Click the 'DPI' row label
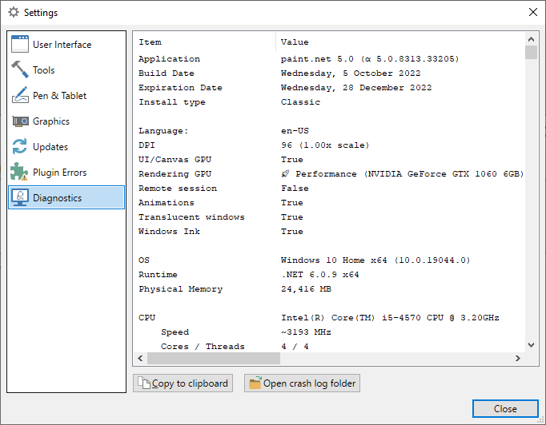Screen dimensions: 546x425 [x=147, y=145]
